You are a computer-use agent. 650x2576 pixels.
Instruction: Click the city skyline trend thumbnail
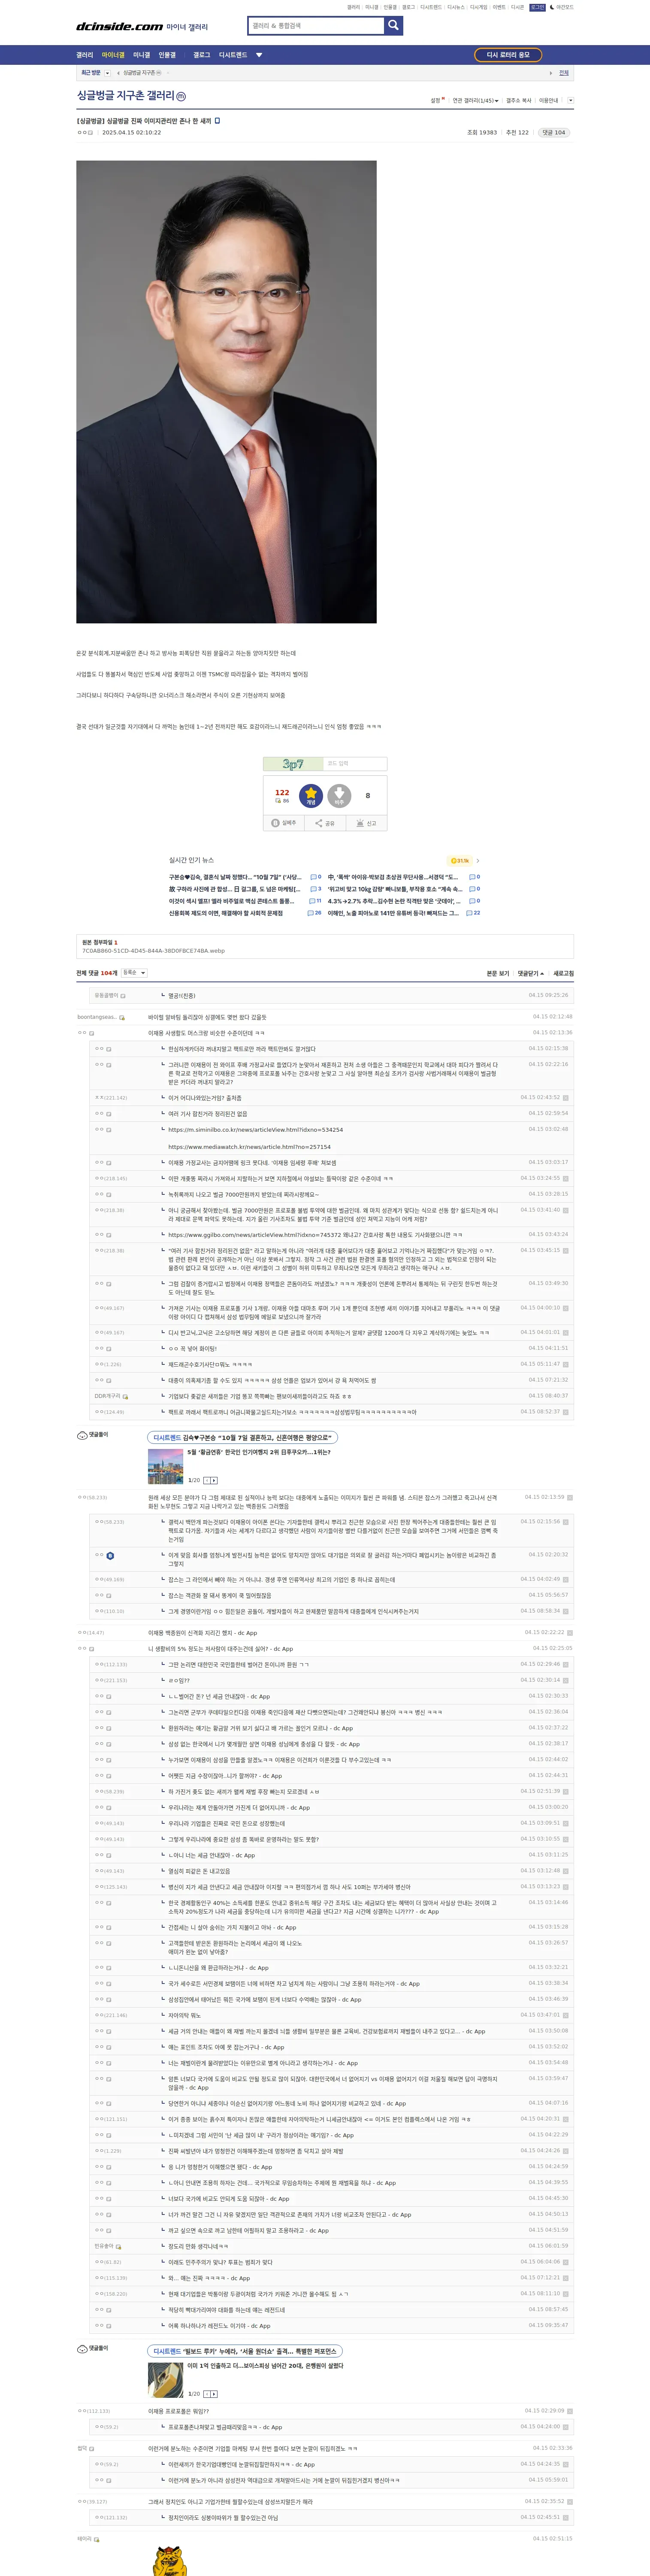point(166,1467)
